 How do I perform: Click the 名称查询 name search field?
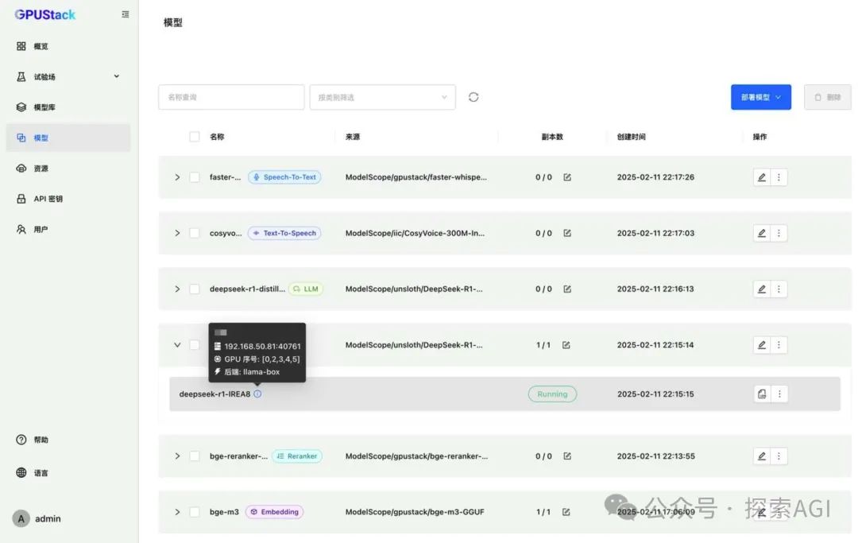[231, 96]
